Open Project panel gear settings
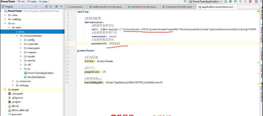The height and width of the screenshot is (116, 263). pos(56,6)
